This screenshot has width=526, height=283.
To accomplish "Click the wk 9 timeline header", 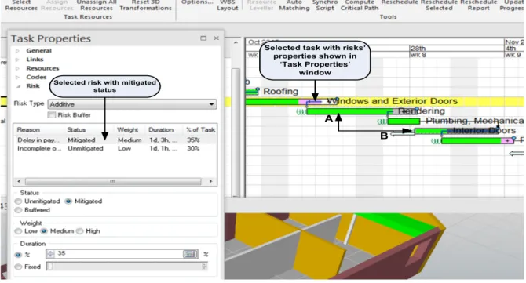I will click(513, 55).
